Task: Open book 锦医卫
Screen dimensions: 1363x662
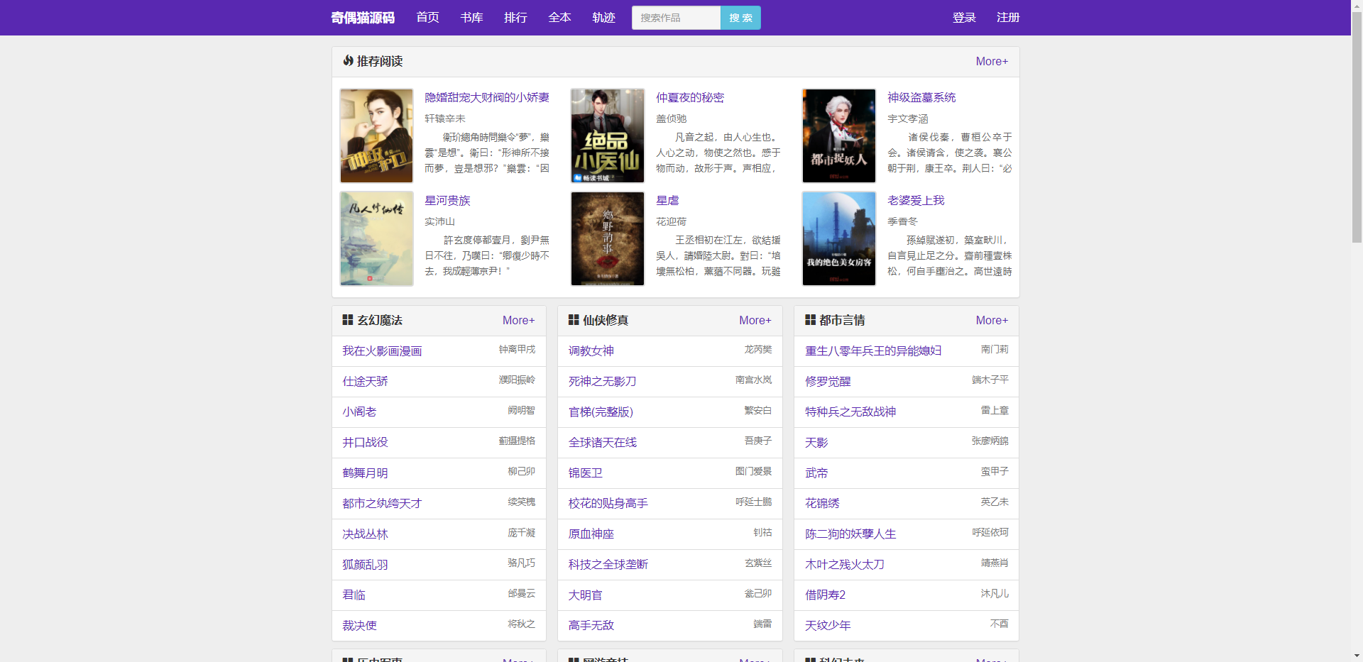Action: point(585,473)
